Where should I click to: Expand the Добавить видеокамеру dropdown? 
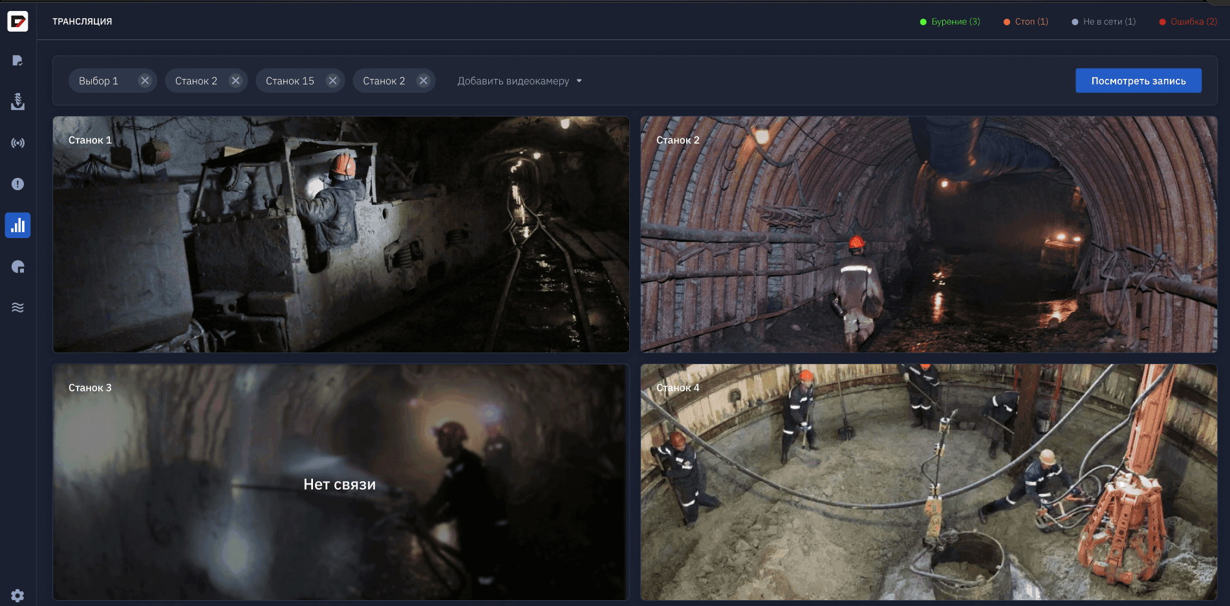click(x=519, y=81)
